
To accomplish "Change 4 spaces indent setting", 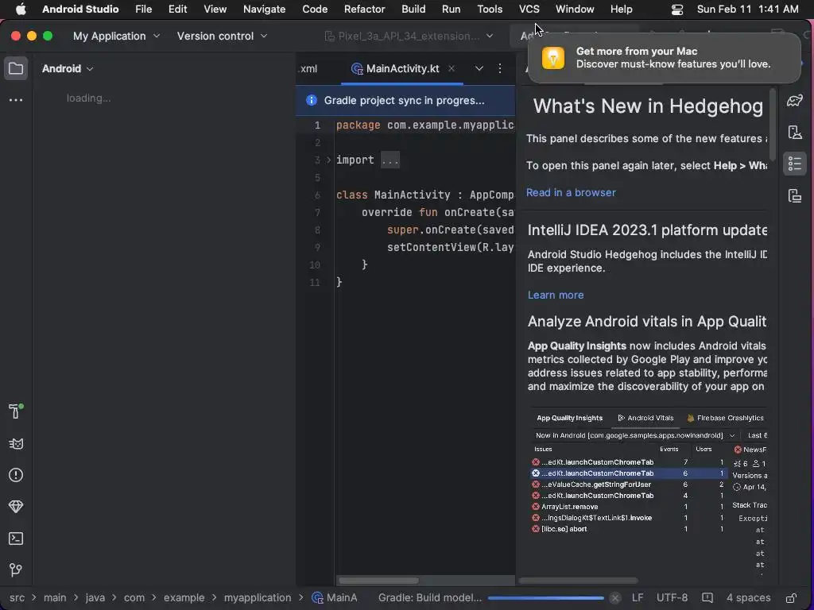I will coord(748,597).
